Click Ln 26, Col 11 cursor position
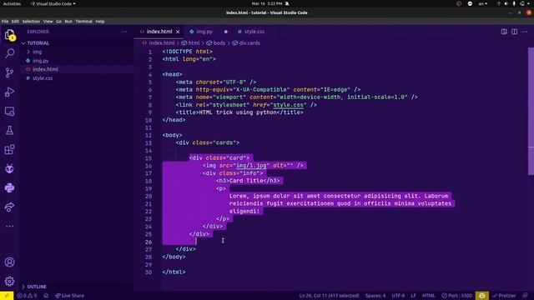This screenshot has height=300, width=534. click(x=329, y=296)
